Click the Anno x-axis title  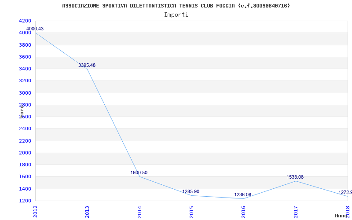[341, 216]
